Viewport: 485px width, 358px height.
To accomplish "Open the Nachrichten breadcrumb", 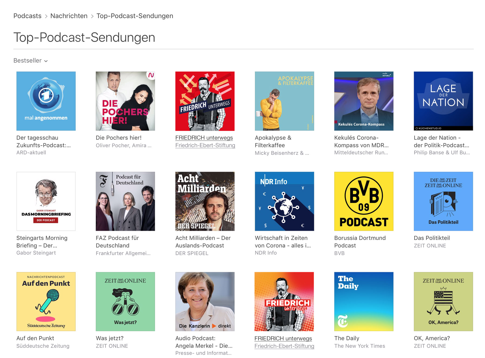I will click(x=69, y=16).
